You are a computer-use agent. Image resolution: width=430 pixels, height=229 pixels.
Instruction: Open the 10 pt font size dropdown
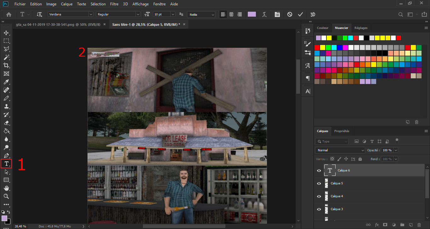point(173,14)
